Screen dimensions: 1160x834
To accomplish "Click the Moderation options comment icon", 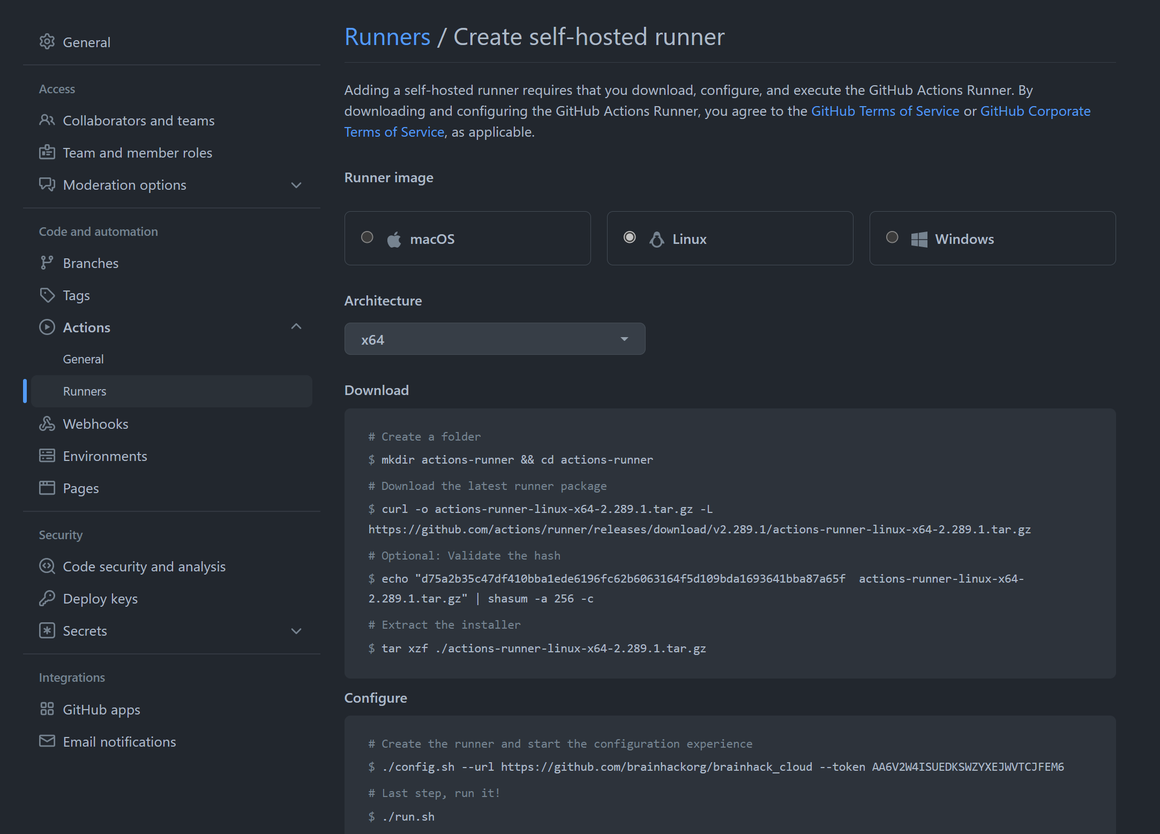I will [47, 184].
